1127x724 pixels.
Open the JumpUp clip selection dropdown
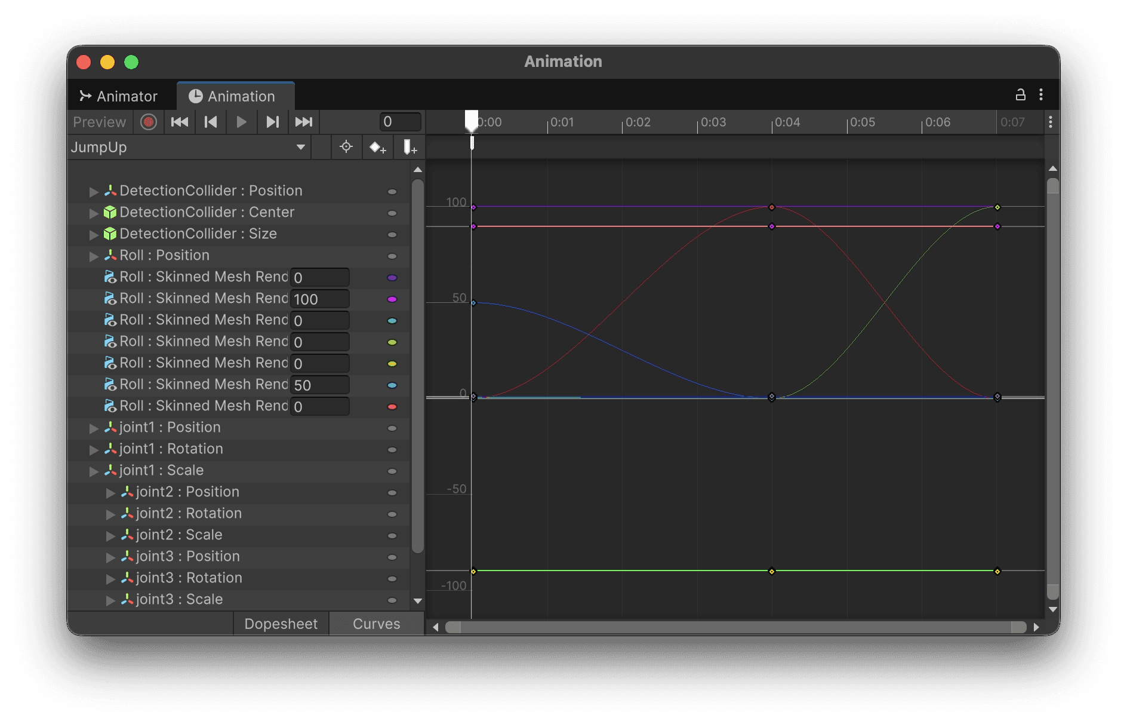[189, 147]
